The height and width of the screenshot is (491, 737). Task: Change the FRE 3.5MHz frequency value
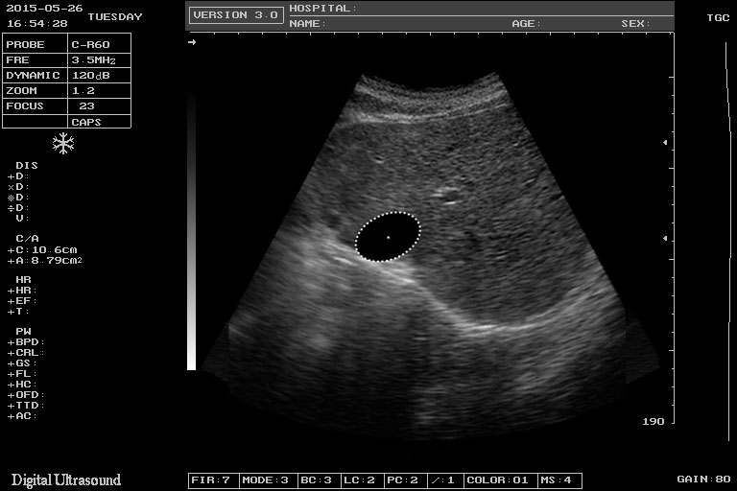pos(98,59)
